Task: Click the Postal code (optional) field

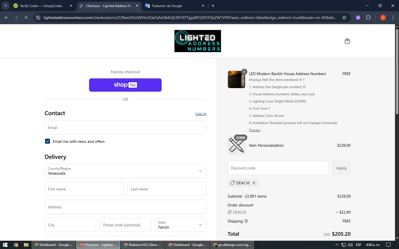Action: click(x=125, y=225)
